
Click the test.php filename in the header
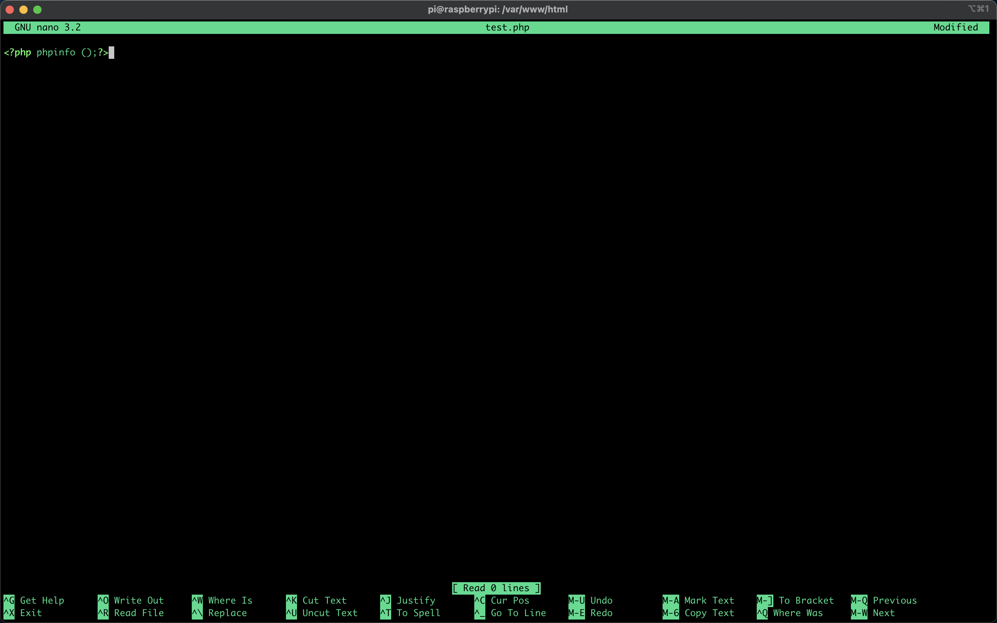pyautogui.click(x=507, y=27)
